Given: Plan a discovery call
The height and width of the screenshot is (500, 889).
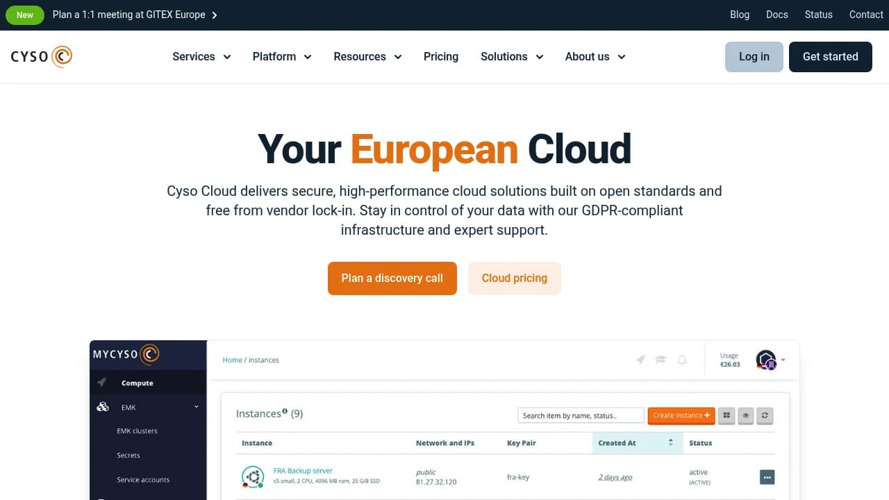Looking at the screenshot, I should [392, 278].
